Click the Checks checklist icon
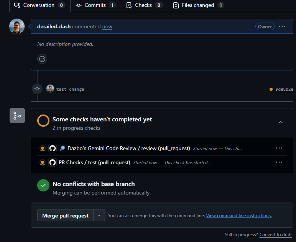This screenshot has height=242, width=296. click(129, 5)
